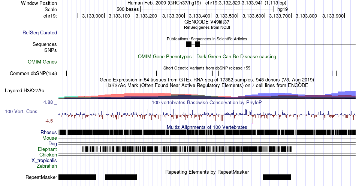Click the second black block in Sequences track

pyautogui.click(x=197, y=44)
